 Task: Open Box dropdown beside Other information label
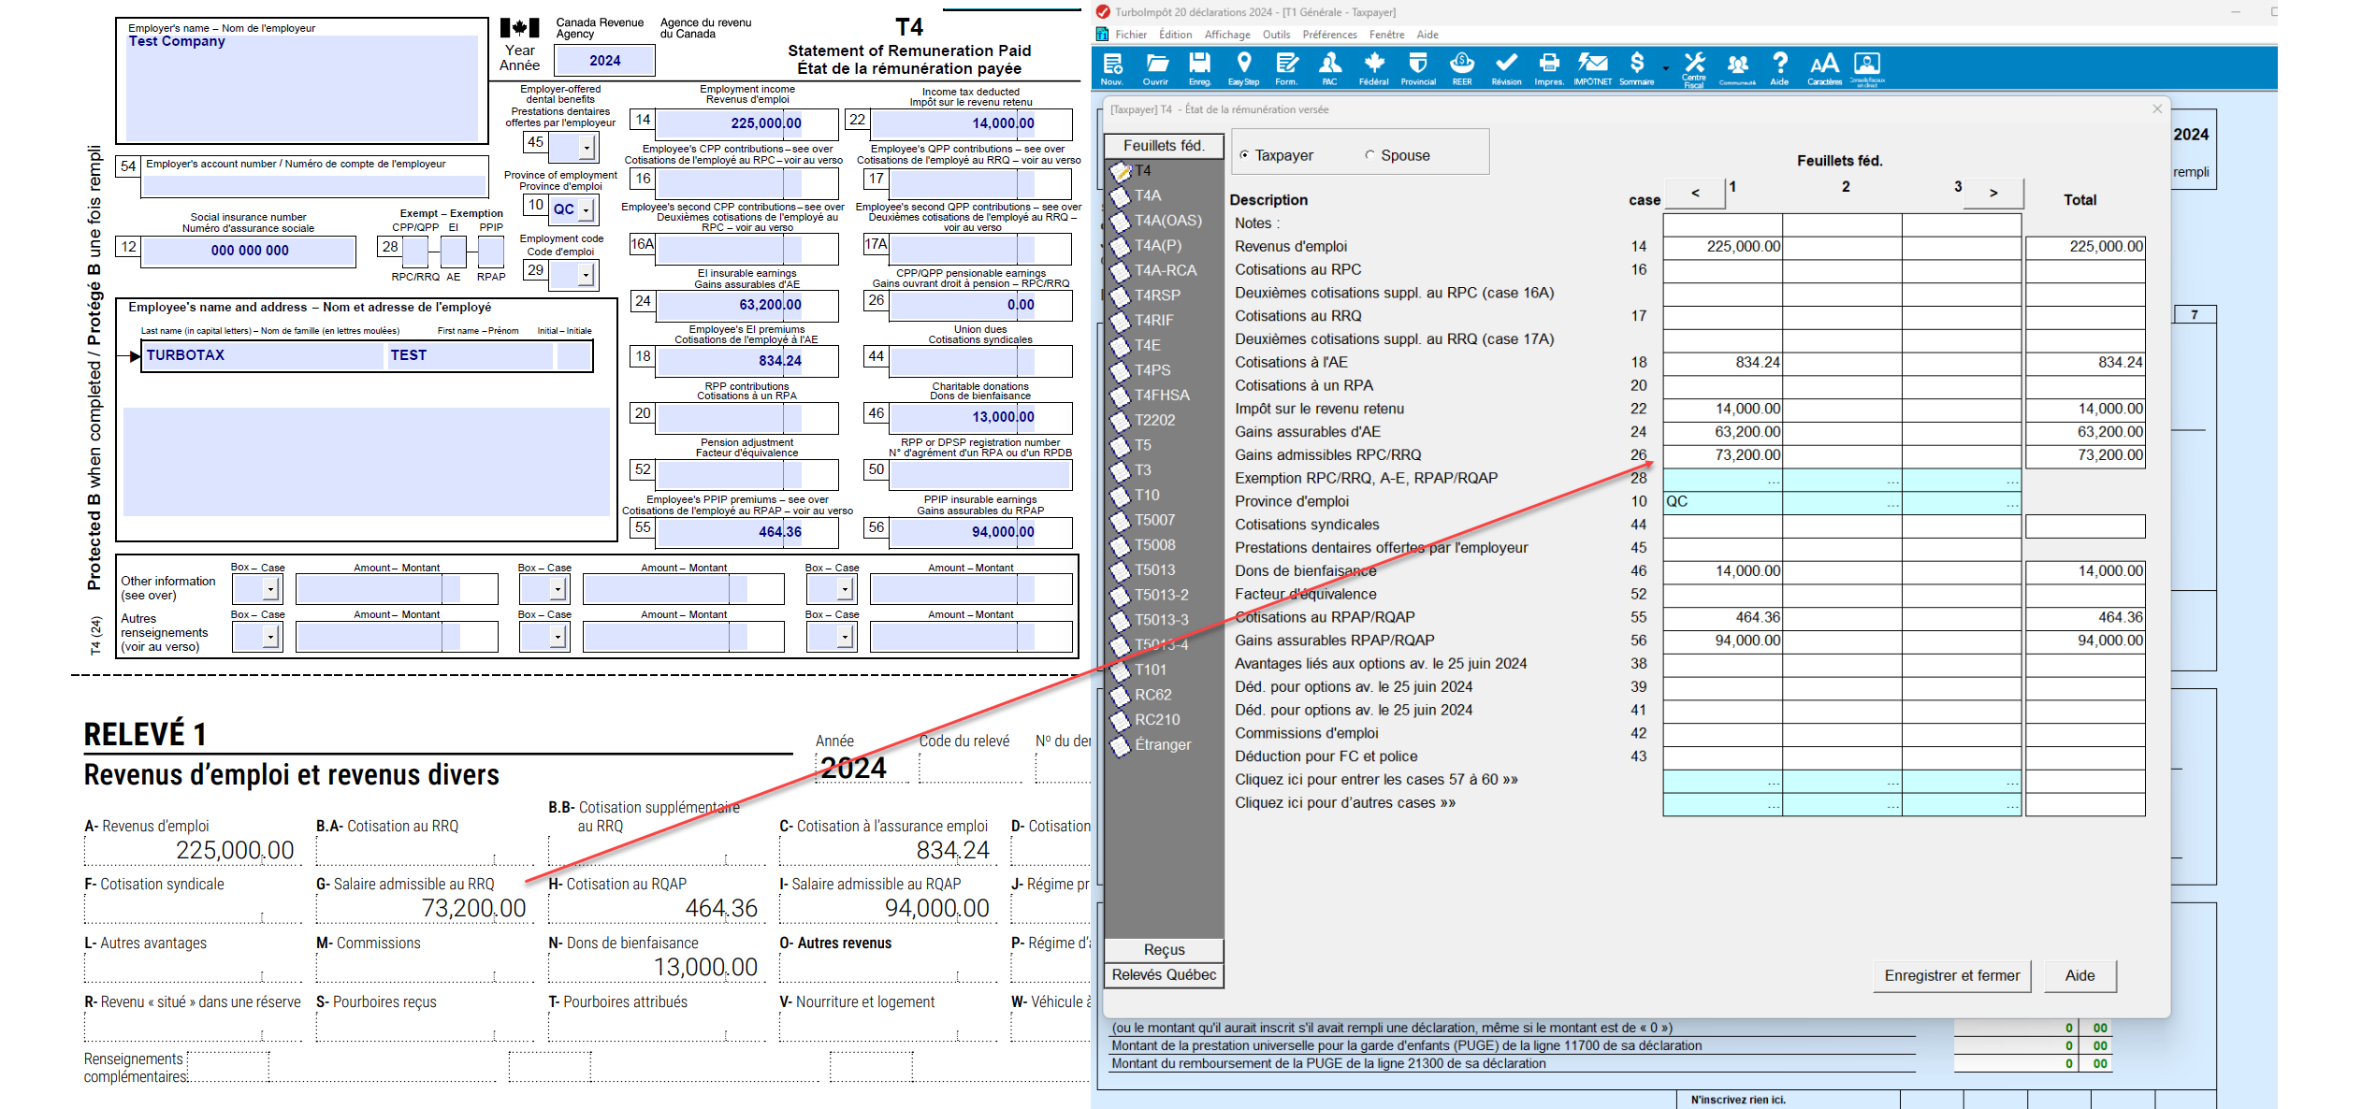pyautogui.click(x=270, y=589)
